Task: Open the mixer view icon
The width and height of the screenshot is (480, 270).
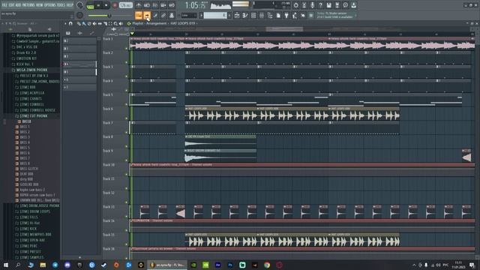Action: [262, 15]
